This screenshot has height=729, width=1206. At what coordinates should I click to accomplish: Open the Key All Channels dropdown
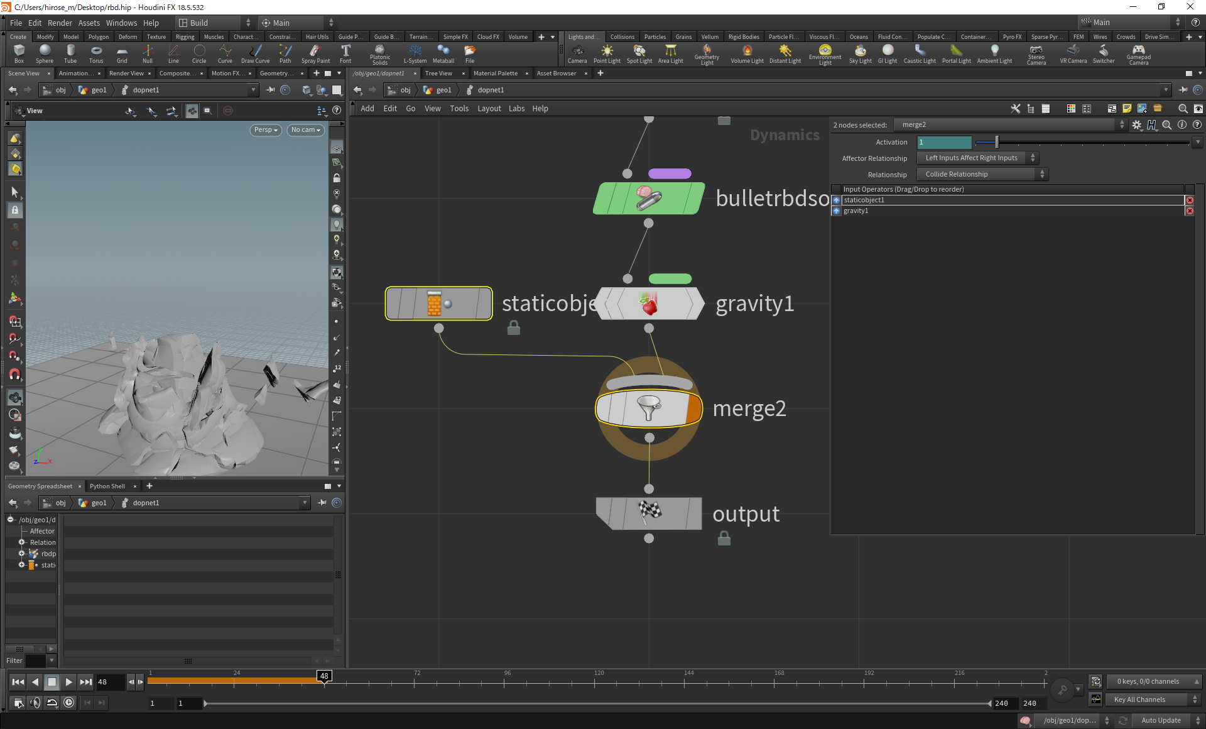click(1153, 699)
